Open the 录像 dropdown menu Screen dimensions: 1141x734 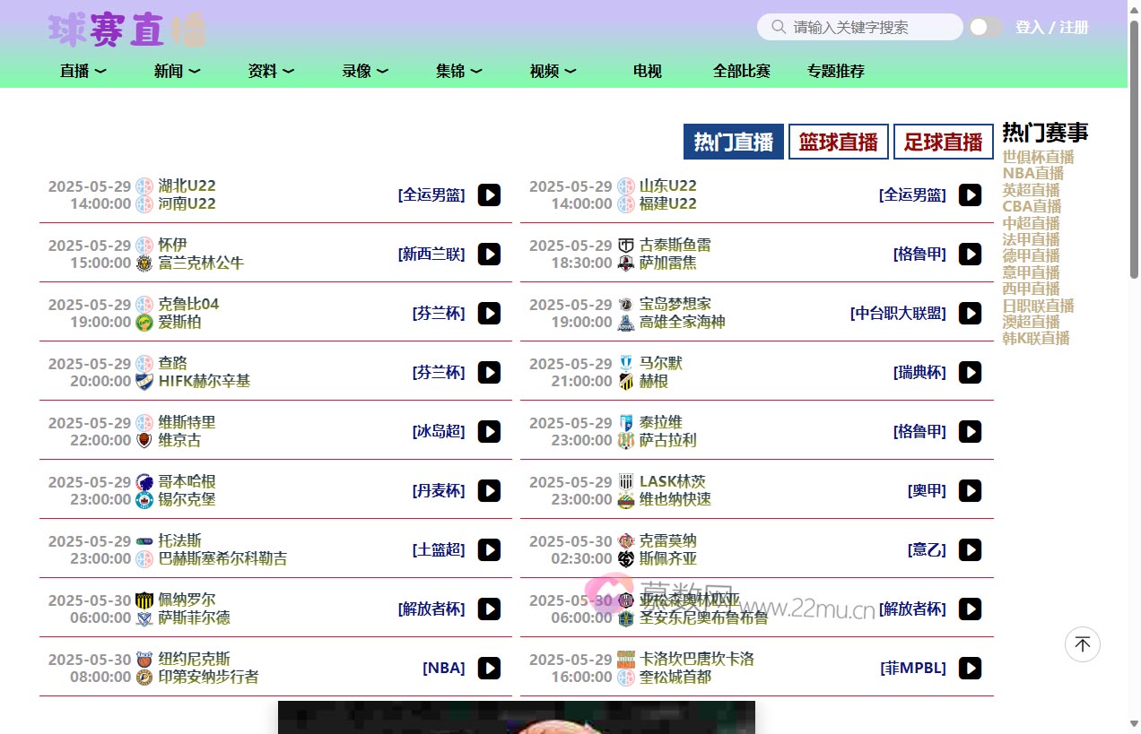pyautogui.click(x=364, y=72)
